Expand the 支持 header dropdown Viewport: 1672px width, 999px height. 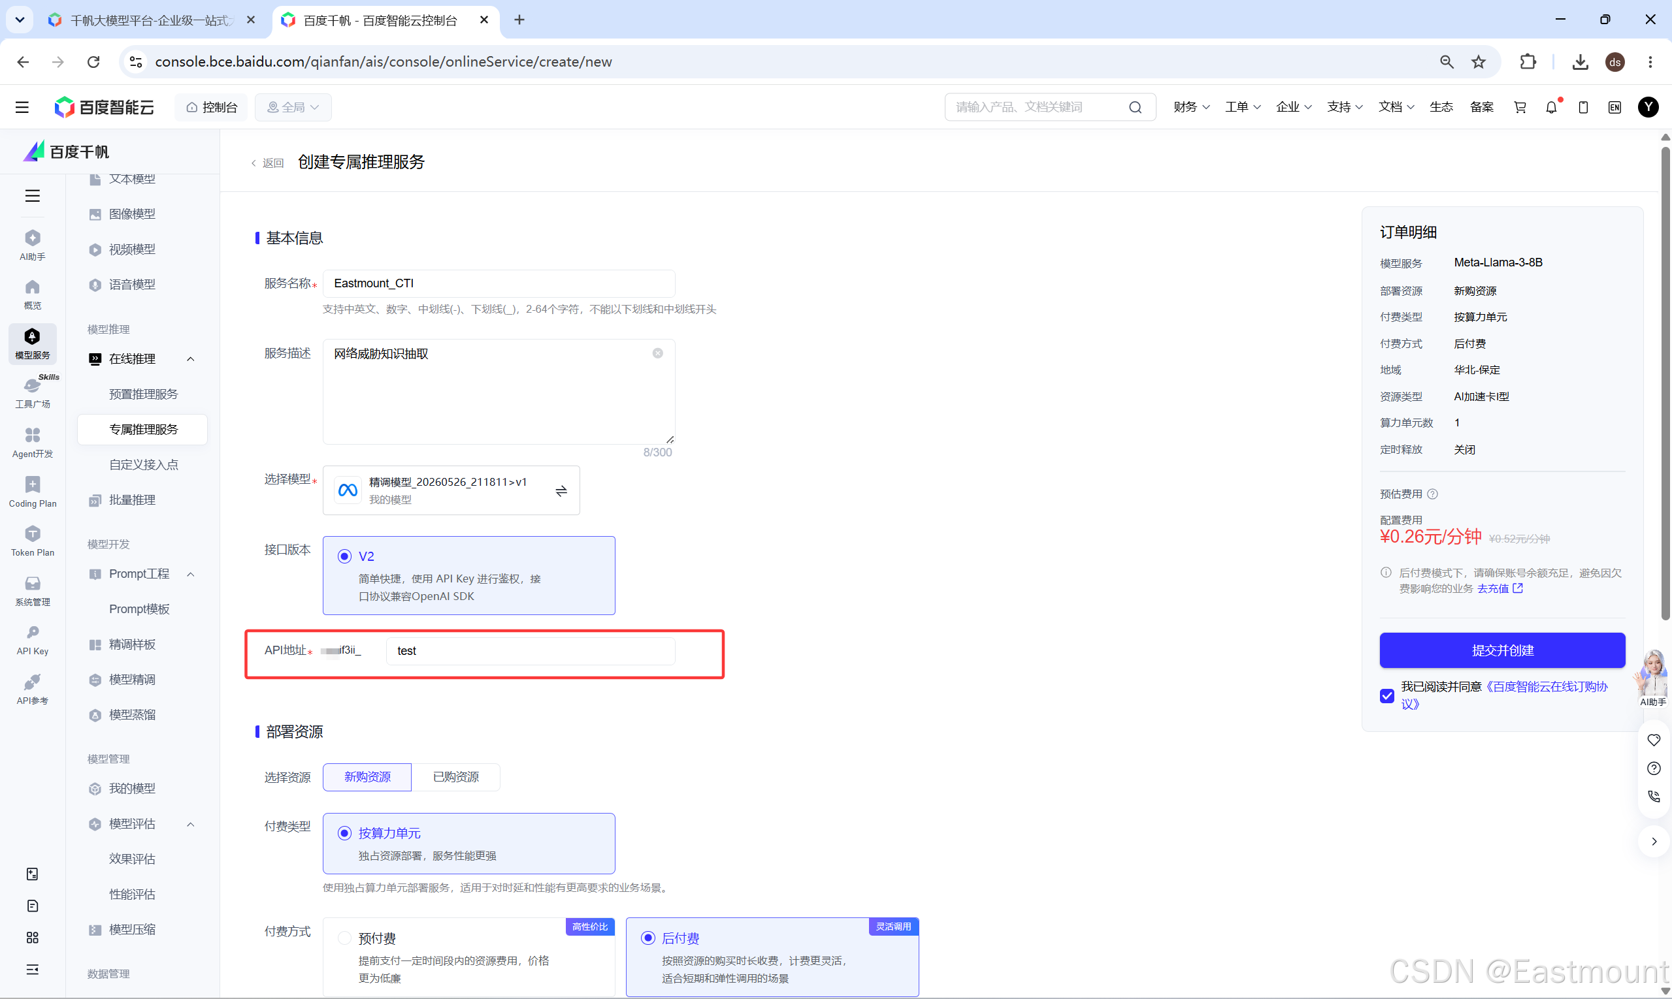click(x=1345, y=107)
